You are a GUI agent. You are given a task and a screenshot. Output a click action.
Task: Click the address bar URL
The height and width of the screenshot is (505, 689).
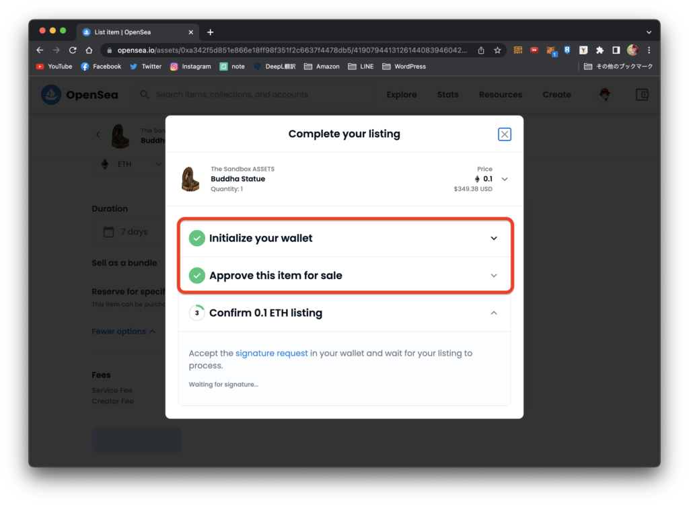292,50
